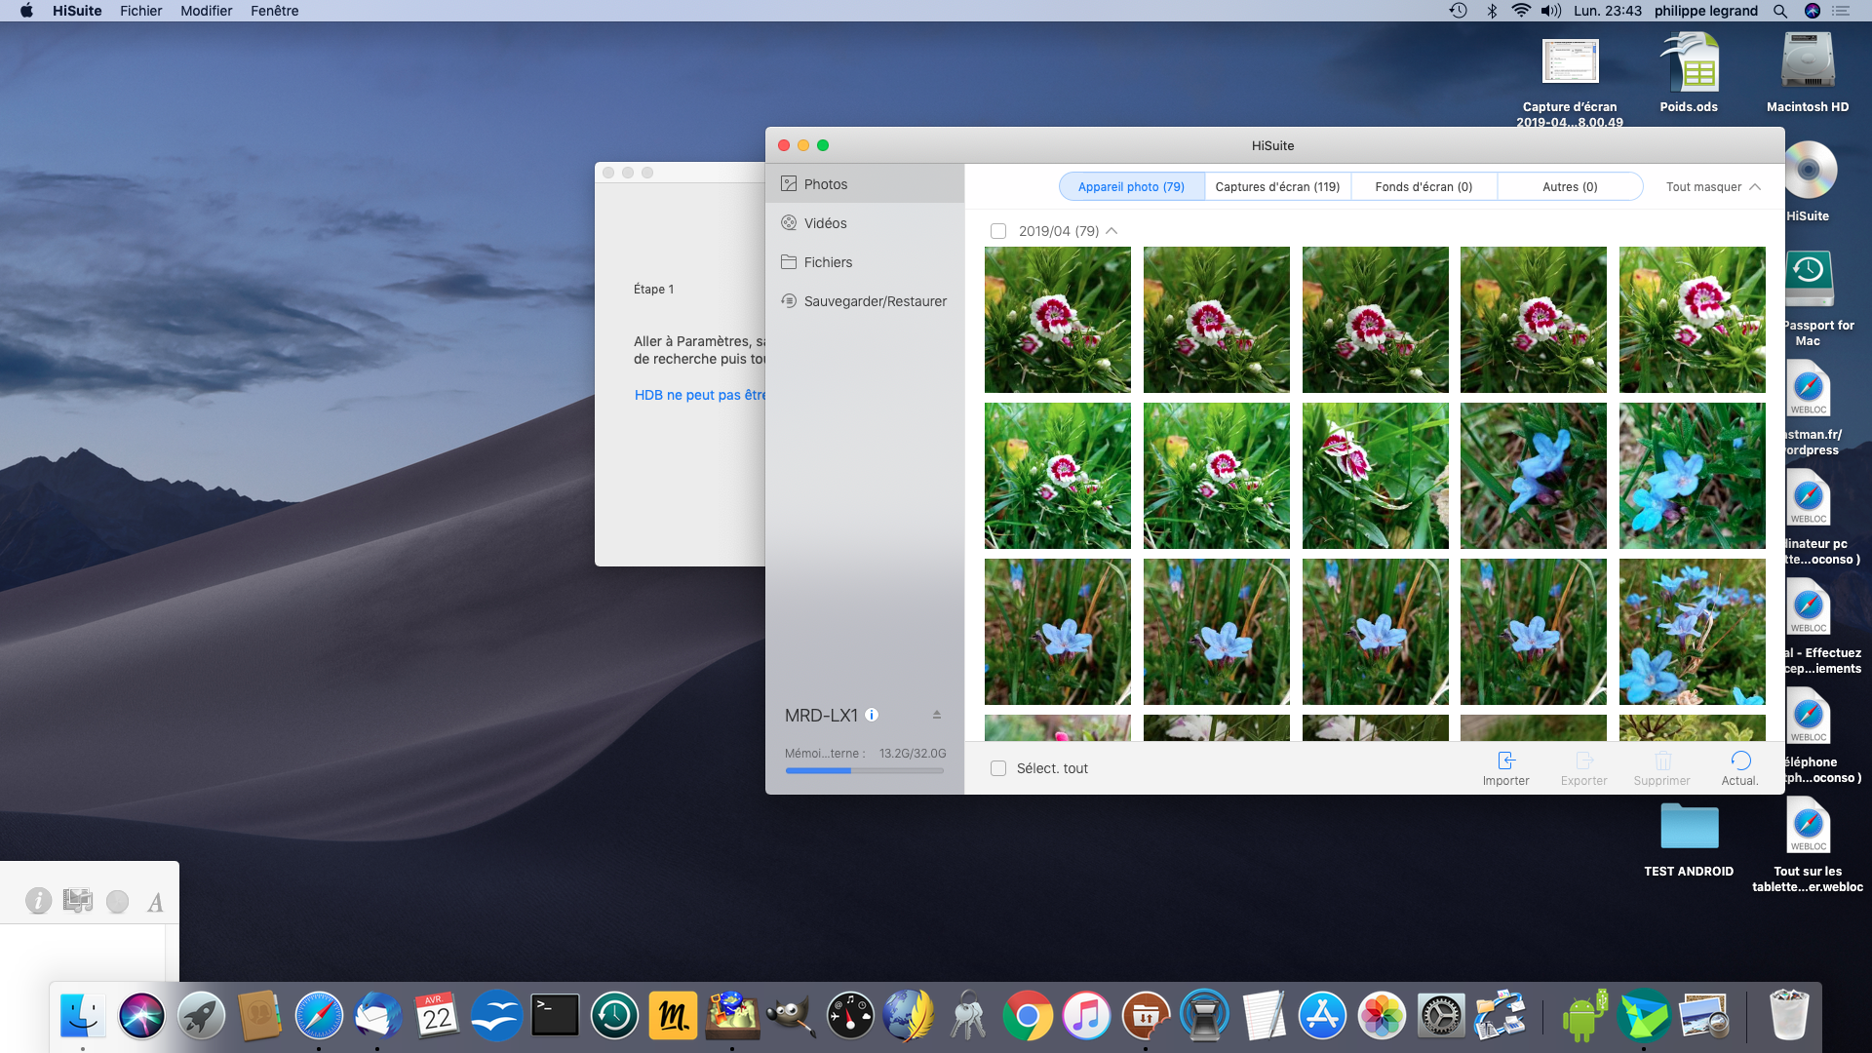Open Sauvegarder/Restaurer in sidebar

point(875,301)
